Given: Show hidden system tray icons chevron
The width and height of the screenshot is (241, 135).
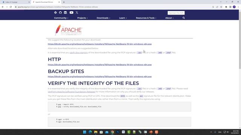Looking at the screenshot, I should (x=211, y=132).
